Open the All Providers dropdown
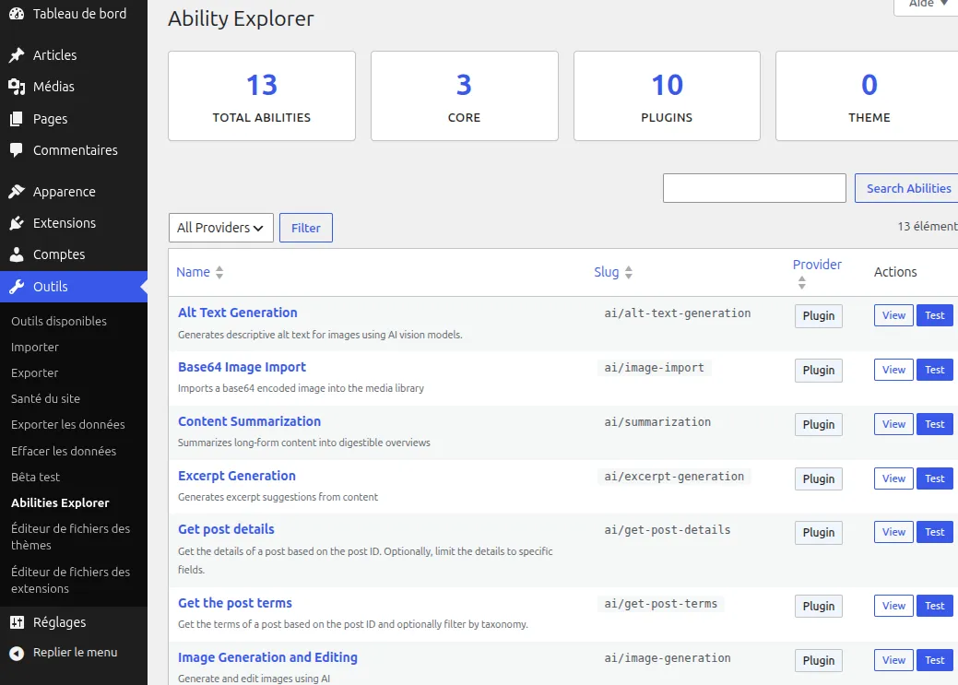 (220, 228)
